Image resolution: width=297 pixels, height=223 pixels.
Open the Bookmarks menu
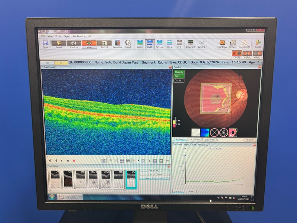79,36
